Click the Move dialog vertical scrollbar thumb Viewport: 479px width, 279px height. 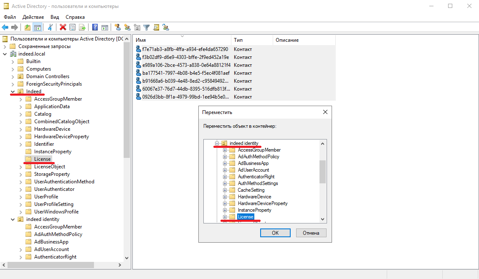[322, 172]
